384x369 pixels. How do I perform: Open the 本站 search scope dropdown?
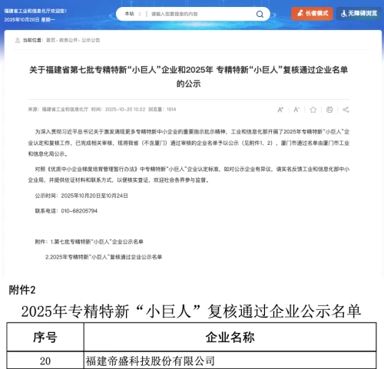(133, 14)
